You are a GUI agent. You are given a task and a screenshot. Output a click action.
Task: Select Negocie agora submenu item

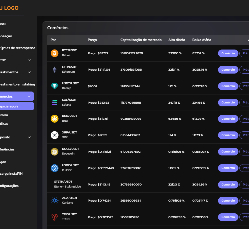pos(17,106)
